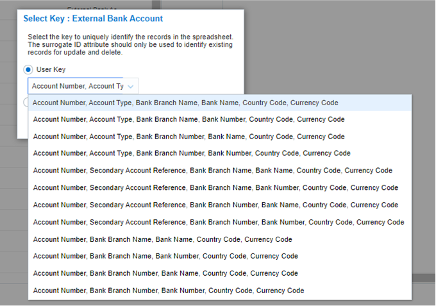
Task: Click the User Key combo box text field
Action: coord(77,86)
